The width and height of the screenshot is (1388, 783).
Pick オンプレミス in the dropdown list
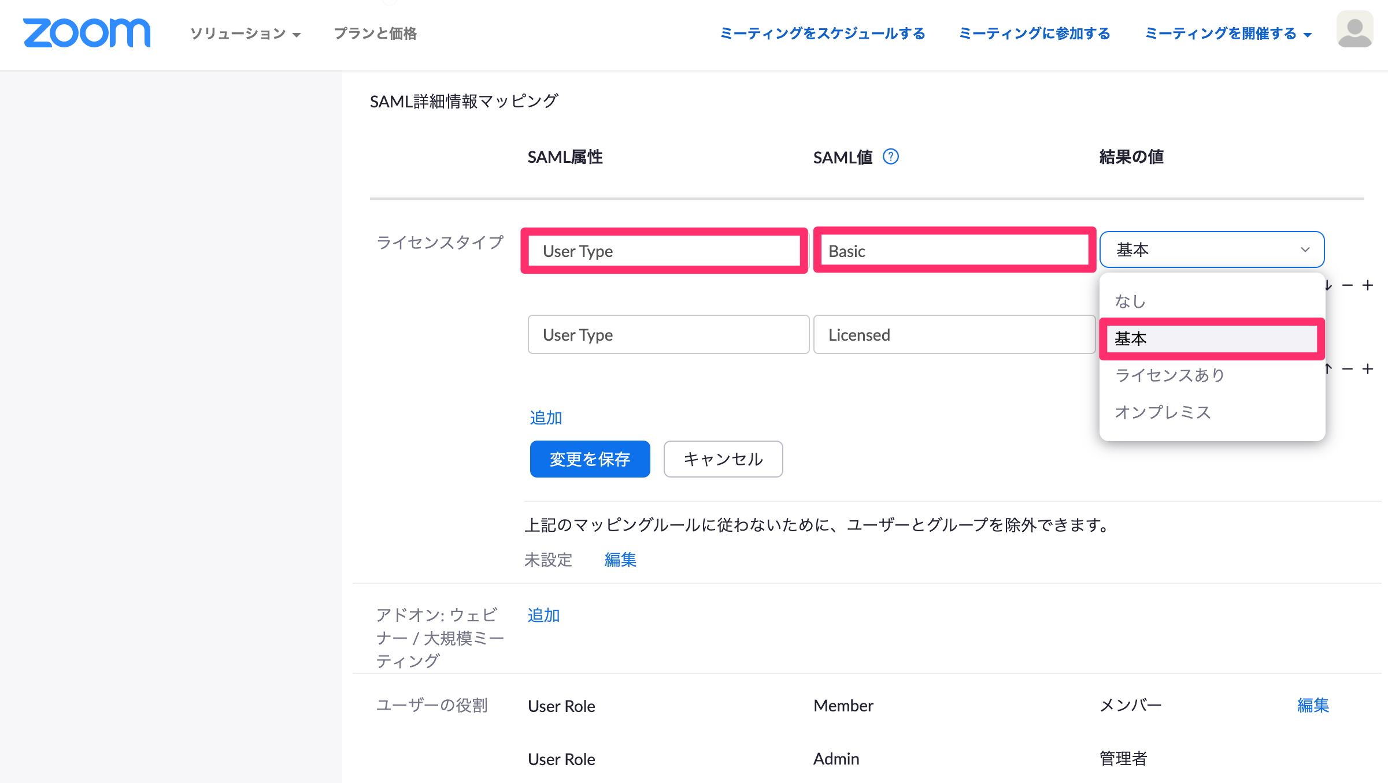coord(1212,412)
